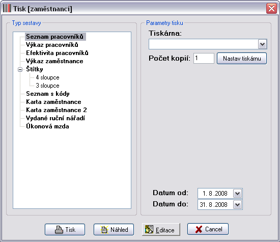Select Karta zaměstnance 2 report
This screenshot has width=280, height=242.
coord(57,110)
